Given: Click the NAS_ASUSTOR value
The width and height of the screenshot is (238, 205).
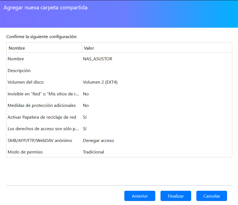Looking at the screenshot, I should 98,59.
